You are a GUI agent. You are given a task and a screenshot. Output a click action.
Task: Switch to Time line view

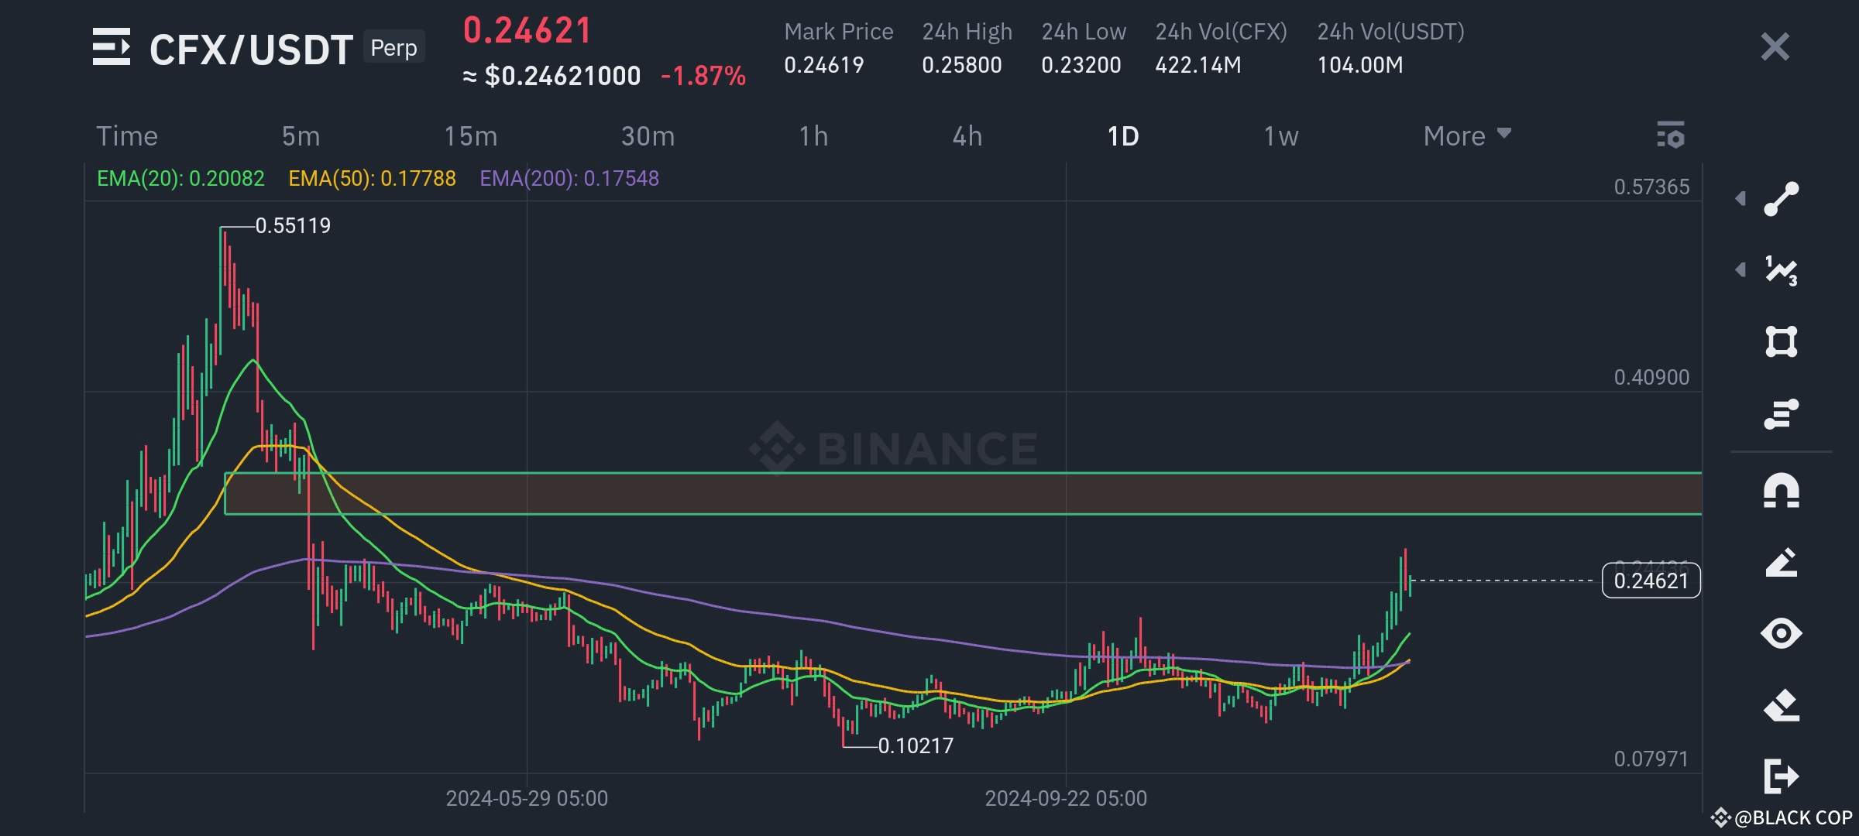coord(127,136)
